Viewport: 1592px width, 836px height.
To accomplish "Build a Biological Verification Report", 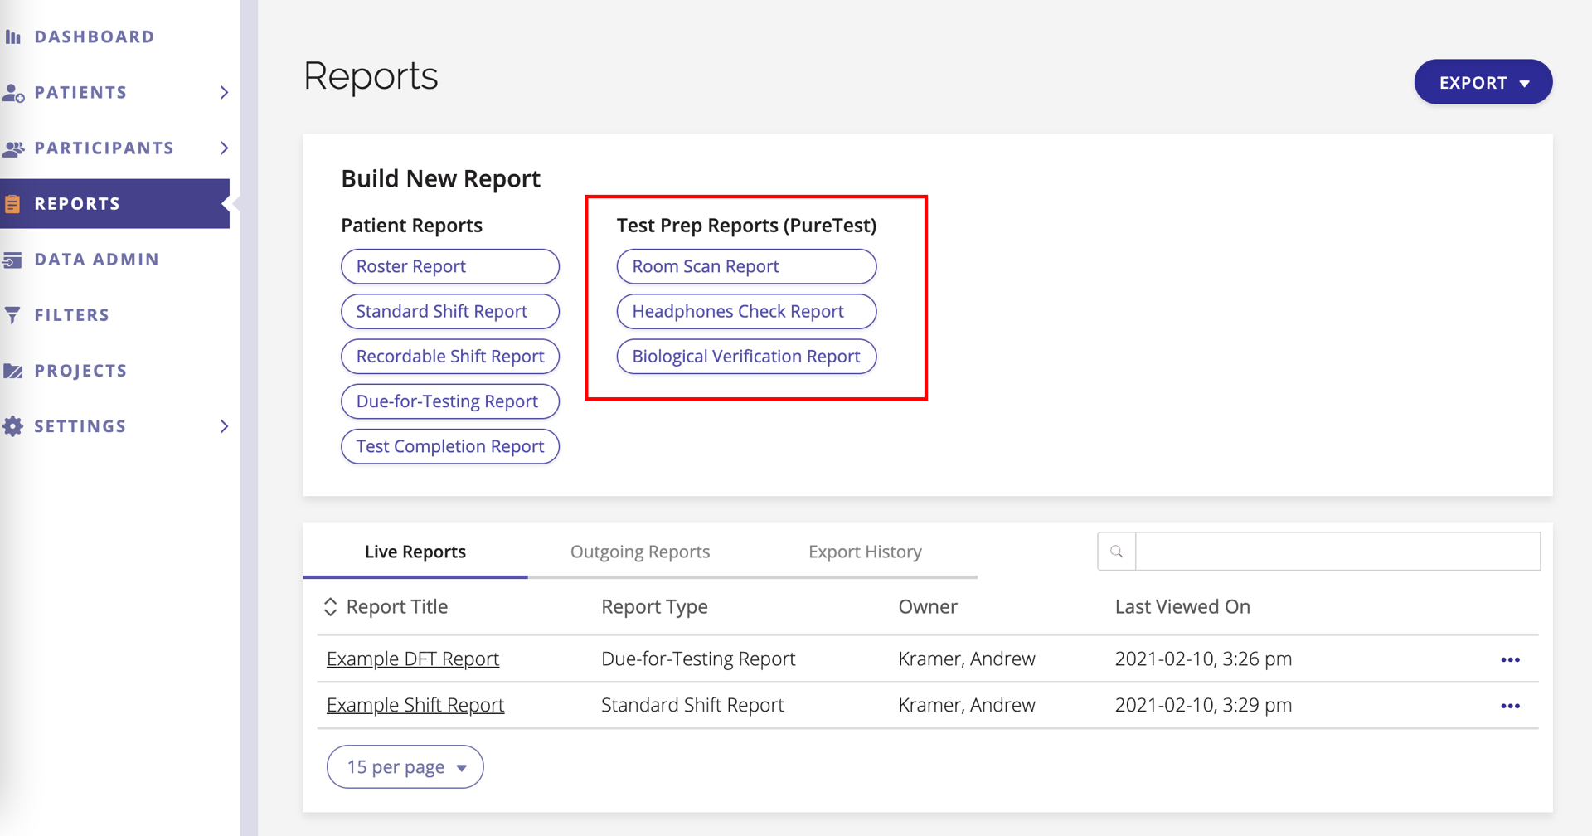I will [x=746, y=357].
